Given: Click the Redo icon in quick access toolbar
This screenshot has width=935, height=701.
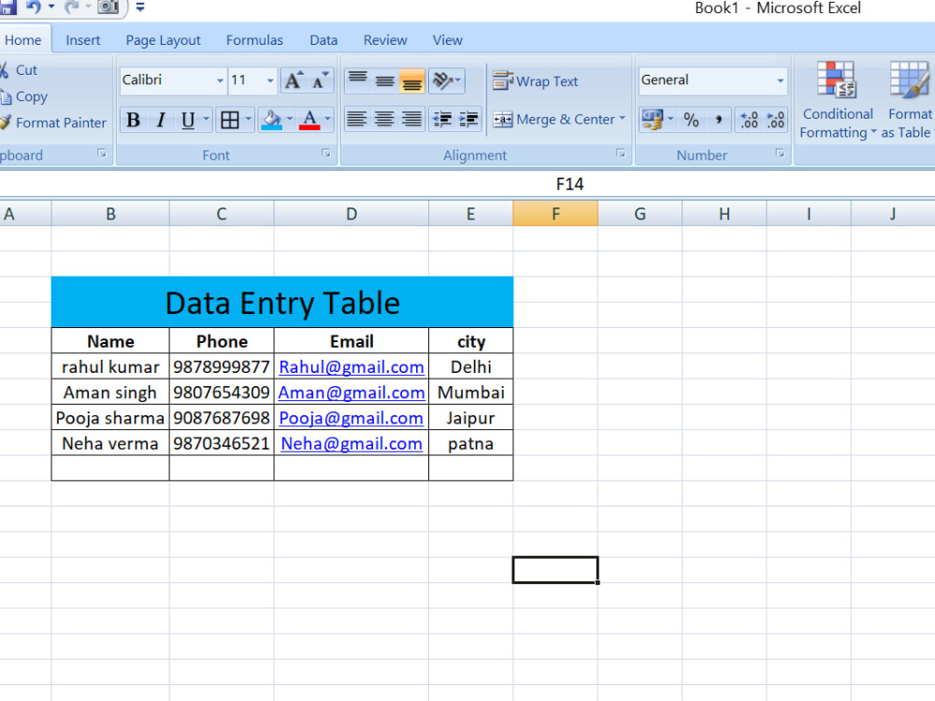Looking at the screenshot, I should pos(72,7).
